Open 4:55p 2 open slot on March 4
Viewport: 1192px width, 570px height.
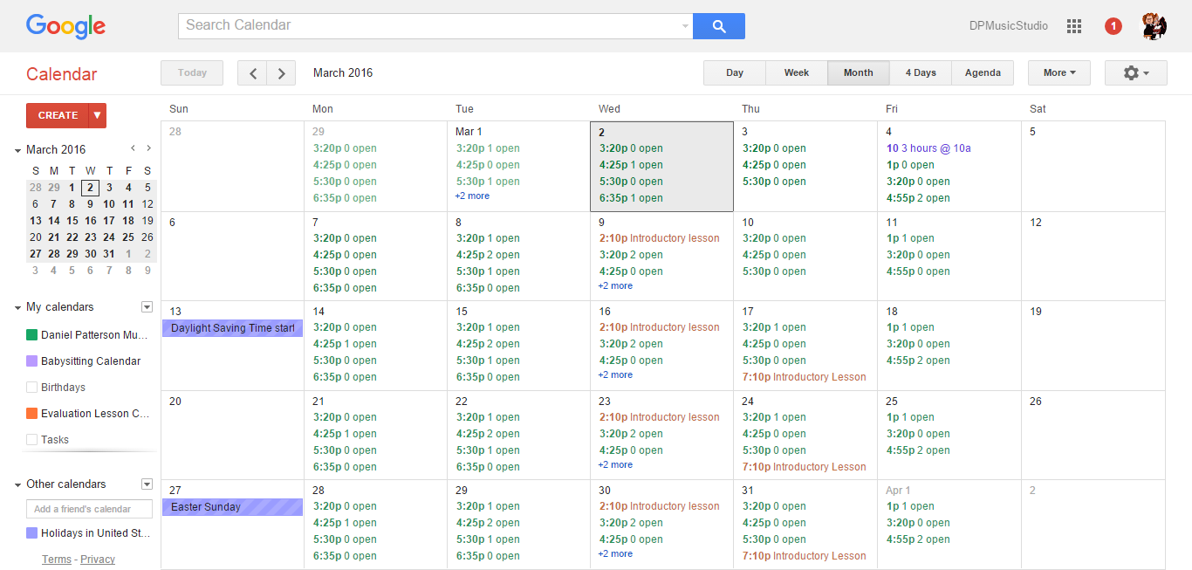pos(918,198)
